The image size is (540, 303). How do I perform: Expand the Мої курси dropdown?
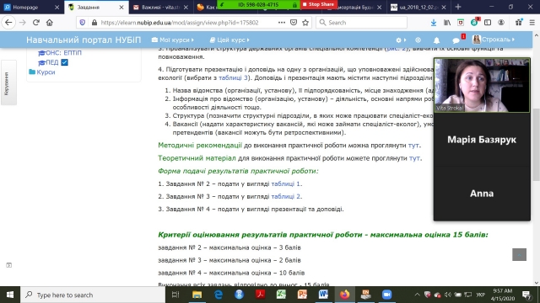click(x=172, y=40)
